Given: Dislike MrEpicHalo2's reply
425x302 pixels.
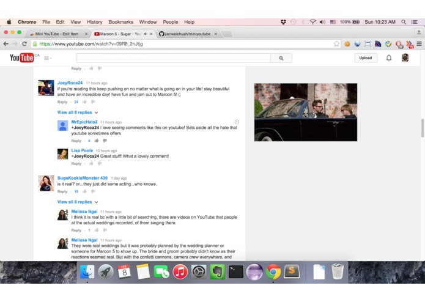Looking at the screenshot, I should (105, 141).
